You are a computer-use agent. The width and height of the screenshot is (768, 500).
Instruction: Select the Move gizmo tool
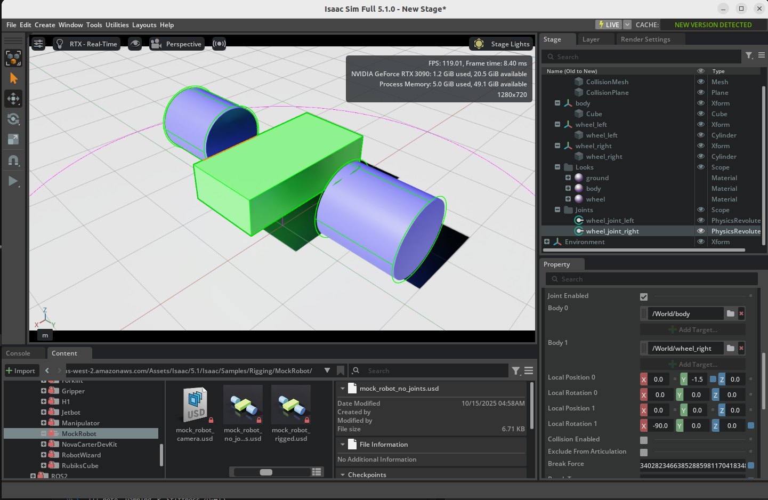13,99
